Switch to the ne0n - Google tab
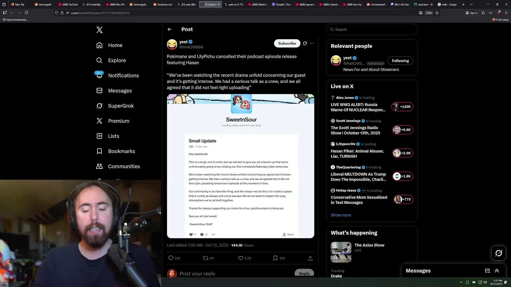 pyautogui.click(x=448, y=4)
